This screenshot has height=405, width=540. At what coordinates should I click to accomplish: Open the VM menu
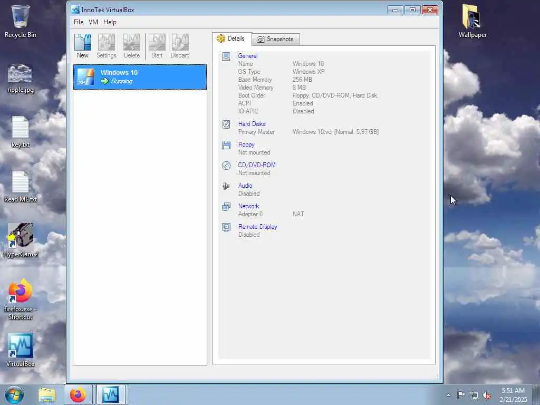click(x=93, y=22)
